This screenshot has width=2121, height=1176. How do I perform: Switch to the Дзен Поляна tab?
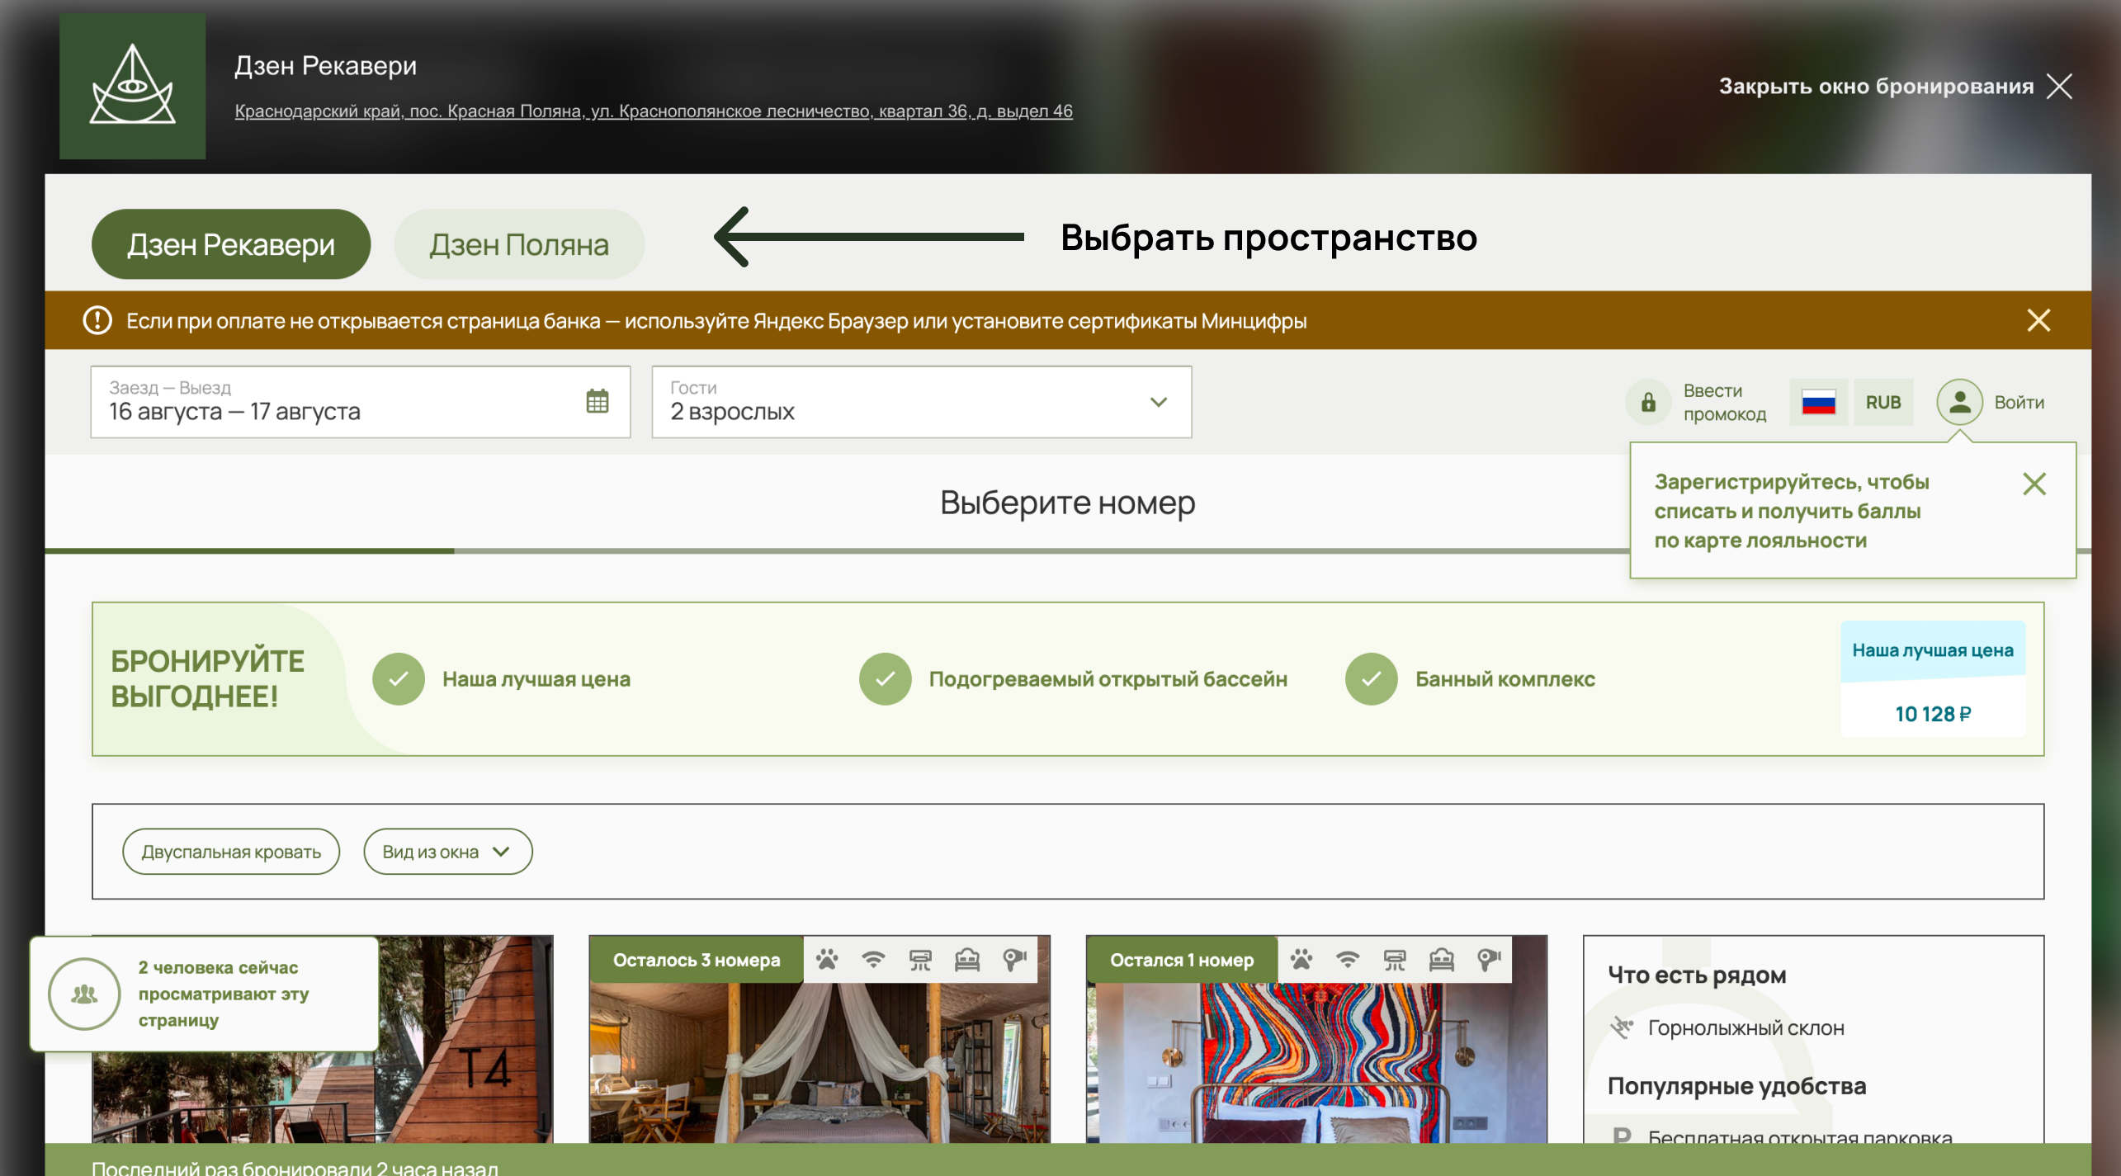tap(519, 244)
